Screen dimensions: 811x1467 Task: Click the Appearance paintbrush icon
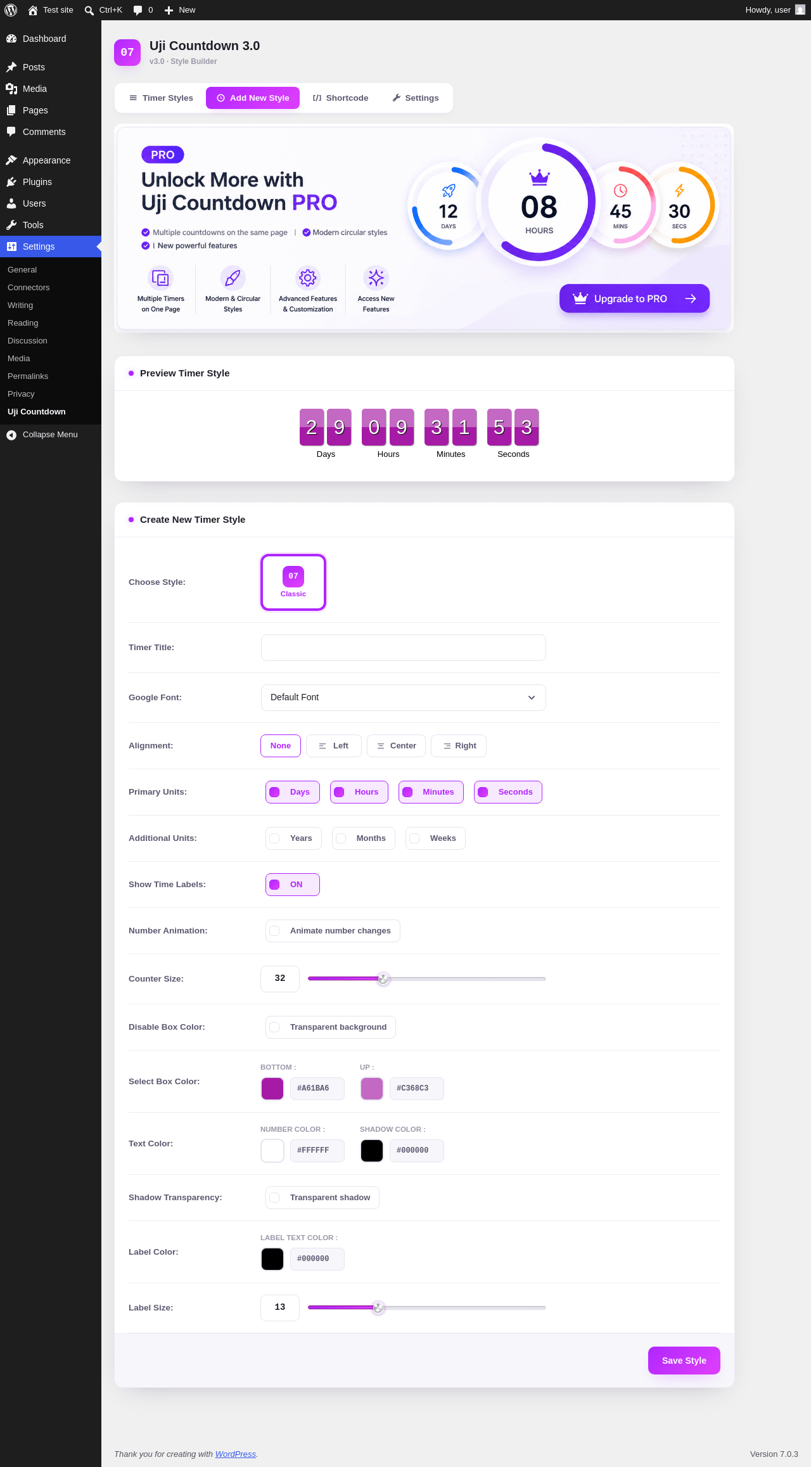(x=11, y=160)
